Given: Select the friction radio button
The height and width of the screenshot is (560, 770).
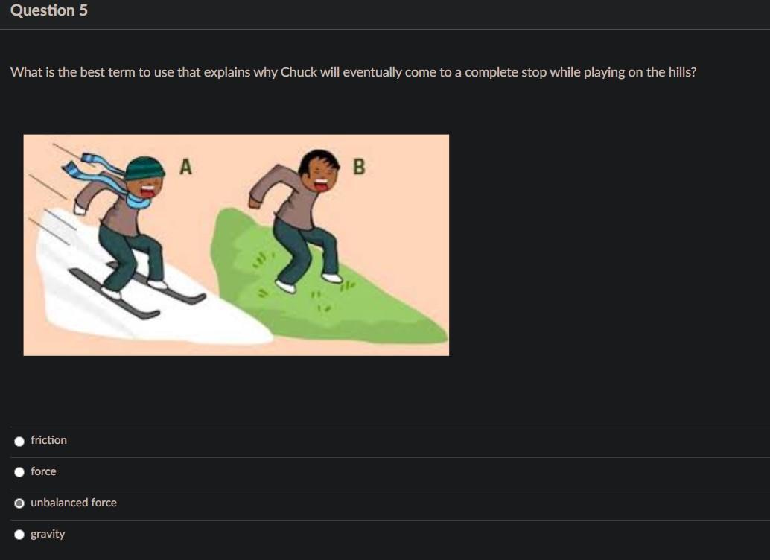Looking at the screenshot, I should point(19,441).
